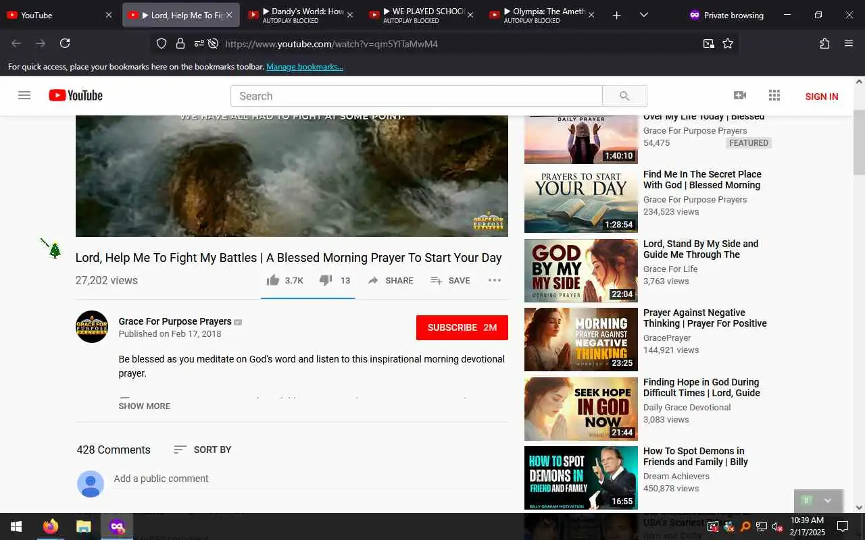This screenshot has width=865, height=540.
Task: Open Firefox application menu
Action: (x=849, y=44)
